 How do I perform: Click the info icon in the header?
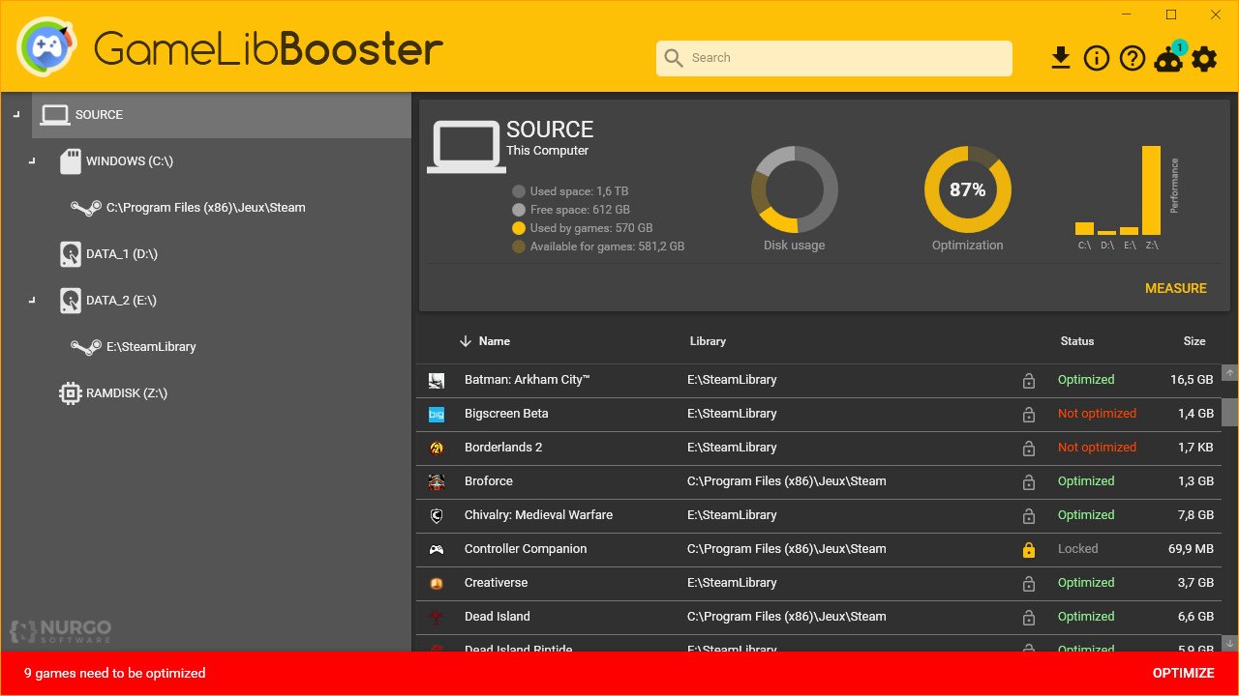click(1096, 58)
